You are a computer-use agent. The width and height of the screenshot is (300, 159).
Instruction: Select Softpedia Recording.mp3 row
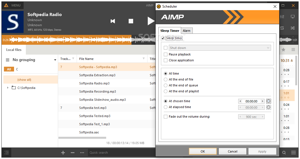107,91
